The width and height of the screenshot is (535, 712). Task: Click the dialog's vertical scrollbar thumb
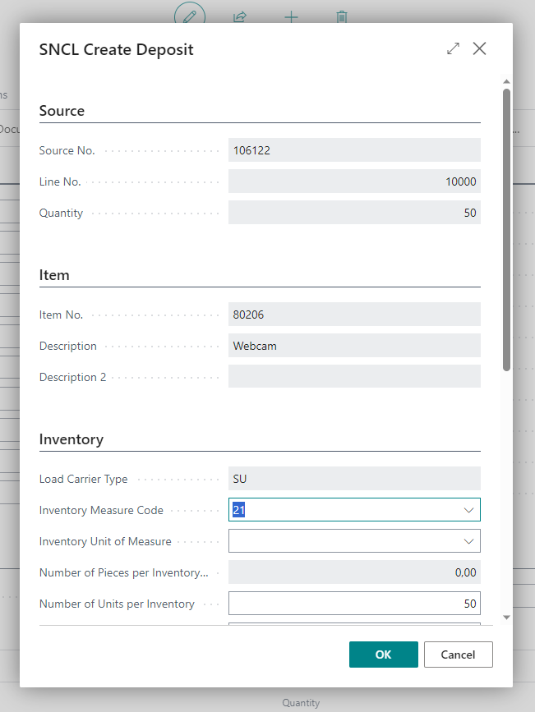pos(506,230)
